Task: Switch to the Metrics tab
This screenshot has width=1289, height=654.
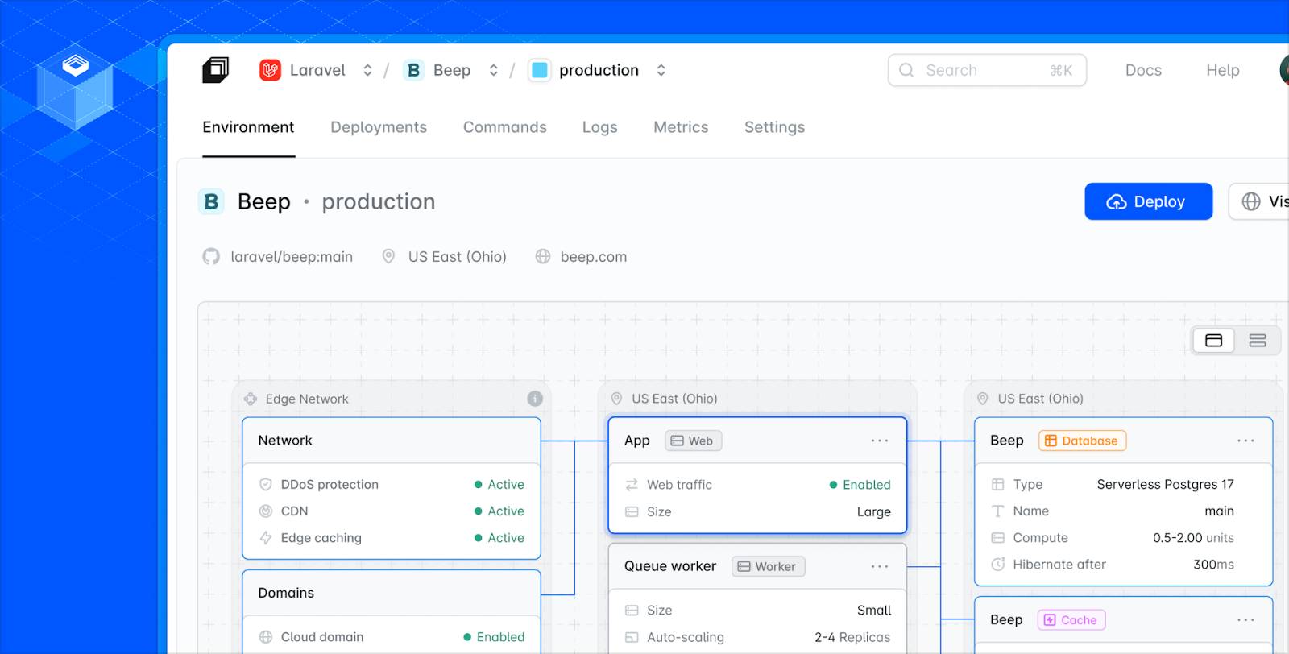Action: tap(681, 127)
